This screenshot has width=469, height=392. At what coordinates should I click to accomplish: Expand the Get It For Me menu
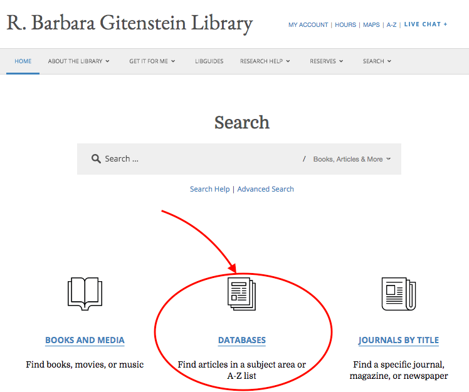pyautogui.click(x=152, y=61)
